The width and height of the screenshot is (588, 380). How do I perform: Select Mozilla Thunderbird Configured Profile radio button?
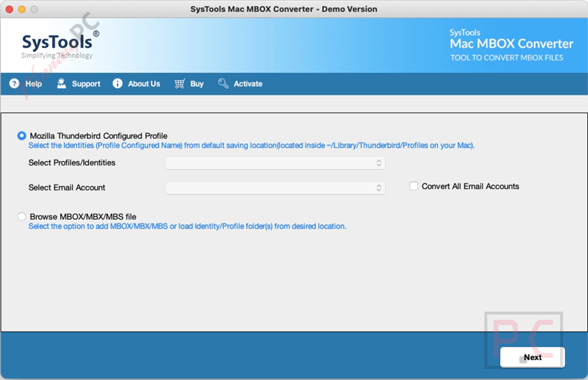[x=22, y=135]
